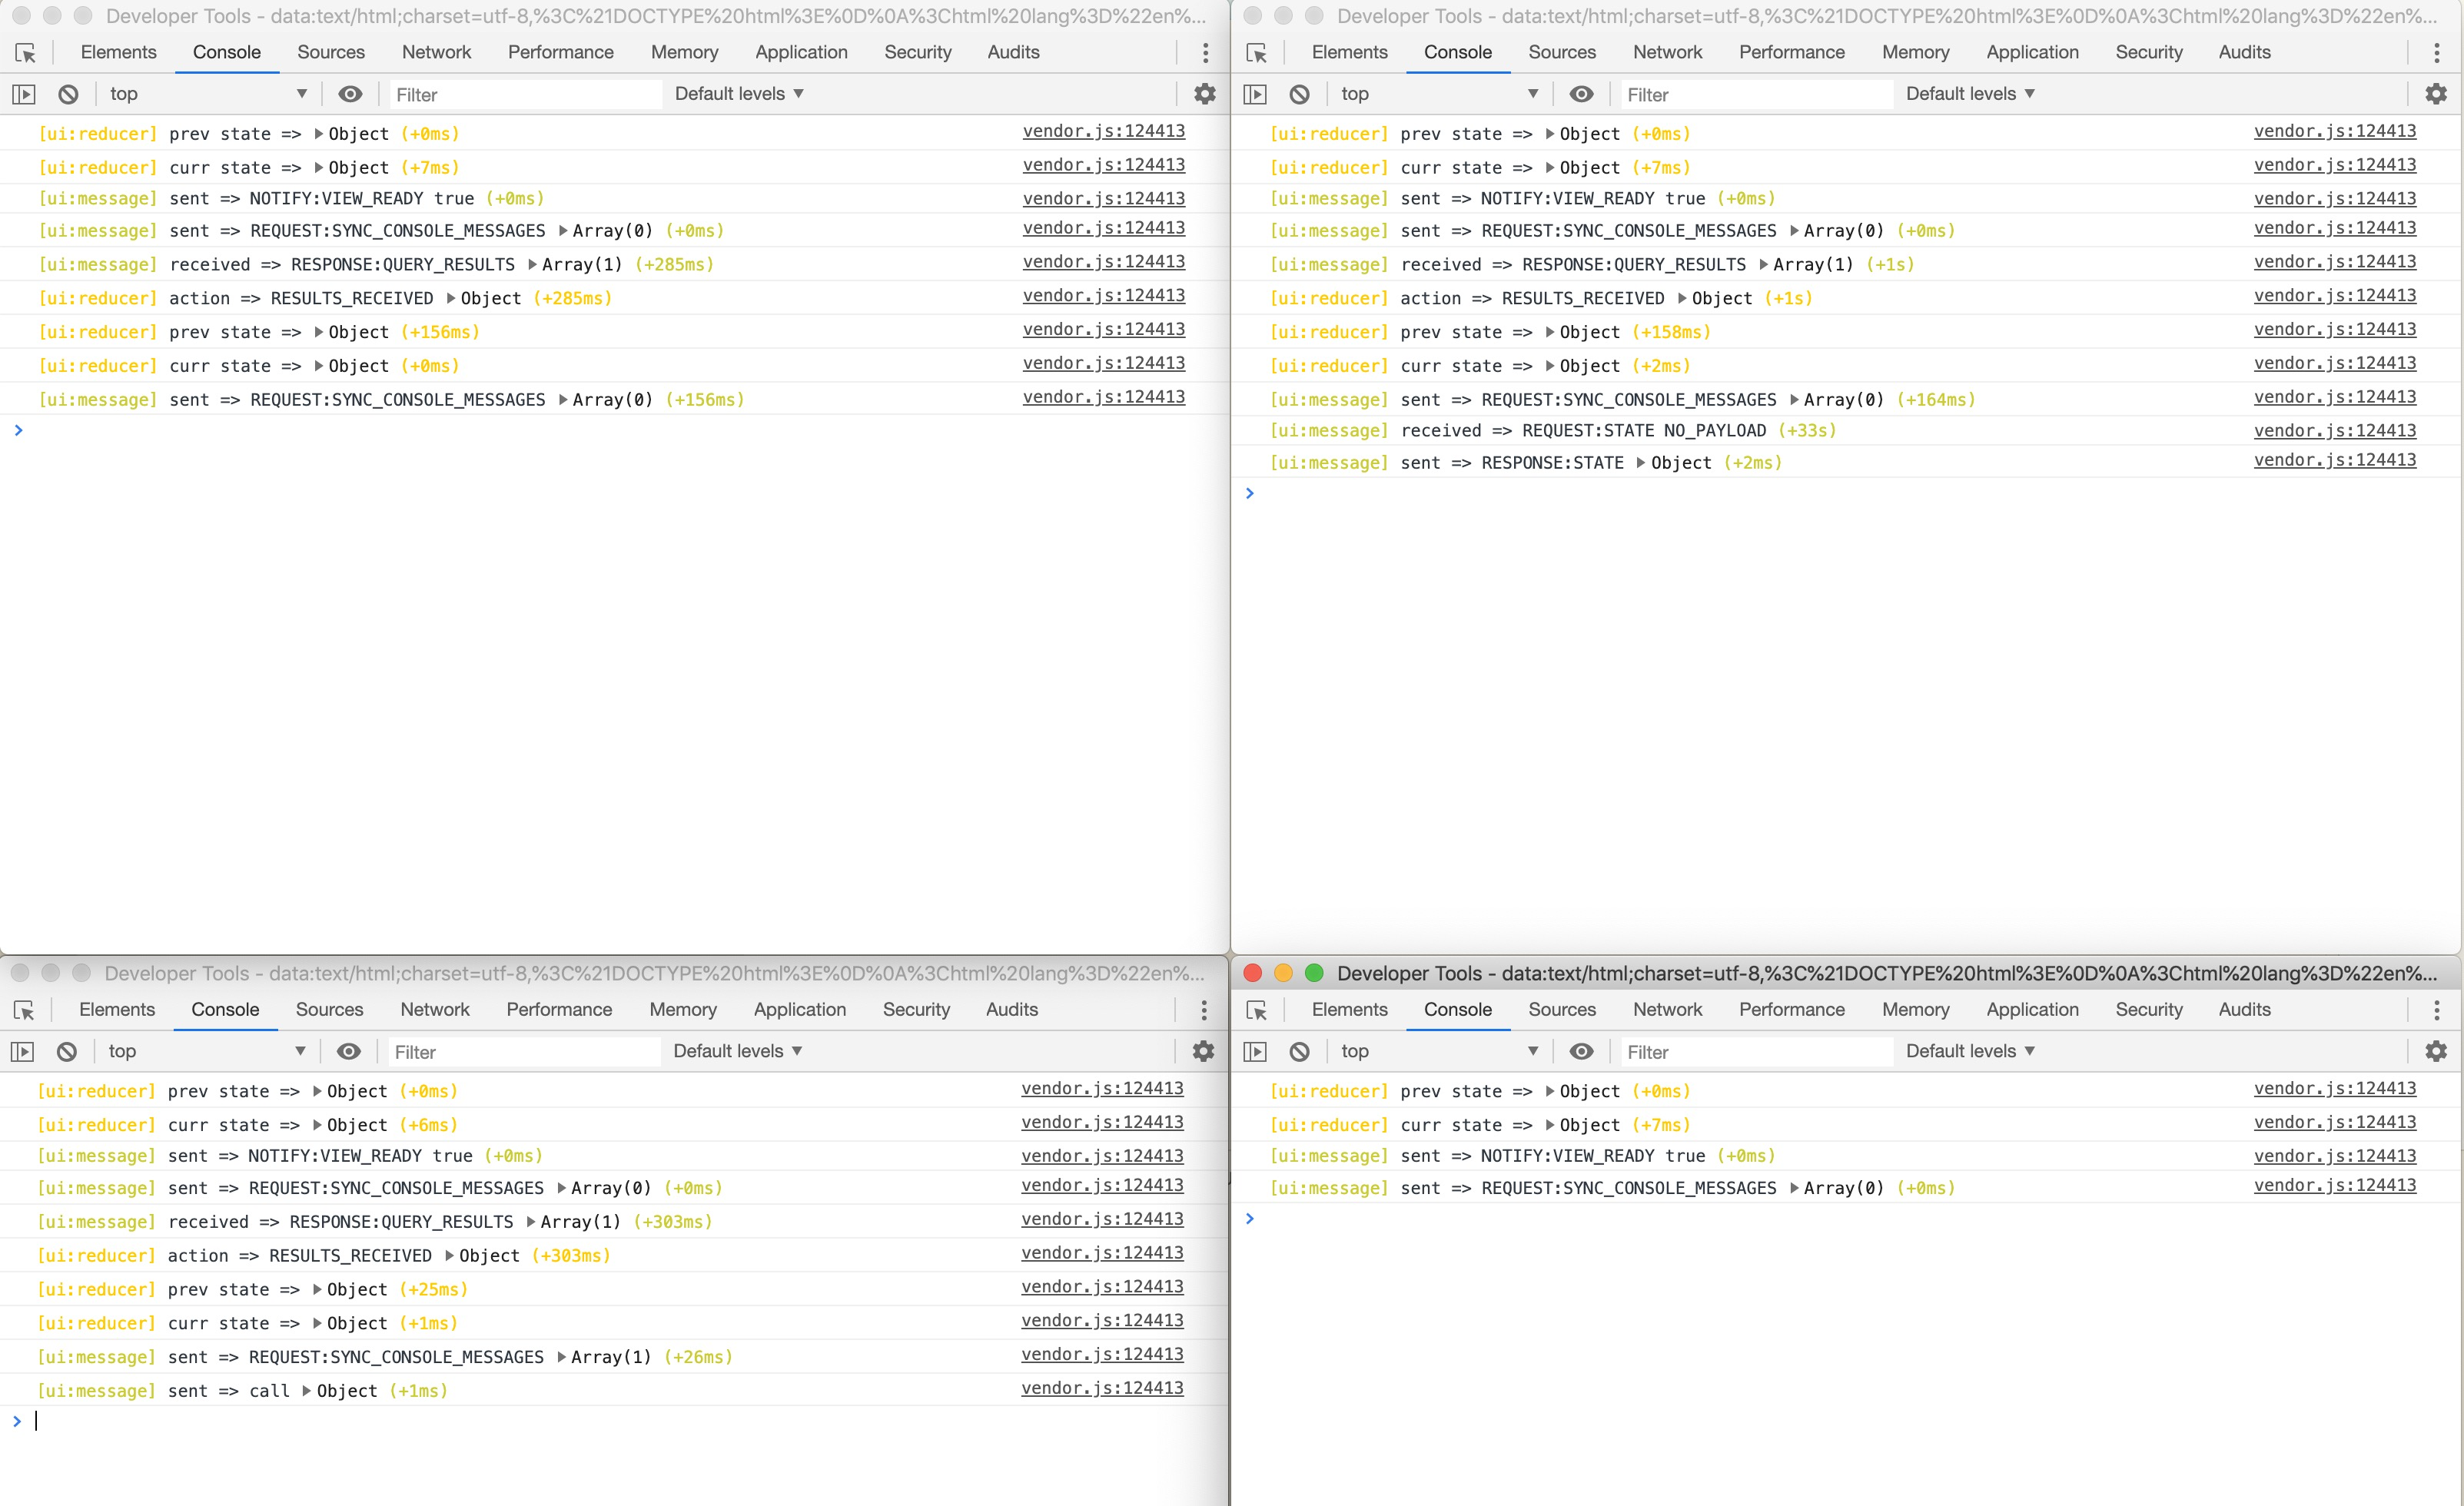This screenshot has width=2464, height=1506.
Task: Open the vendor.js:124413 source link
Action: click(1102, 131)
